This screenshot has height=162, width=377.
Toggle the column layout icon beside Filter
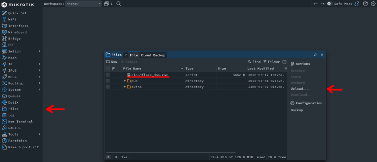tap(284, 62)
